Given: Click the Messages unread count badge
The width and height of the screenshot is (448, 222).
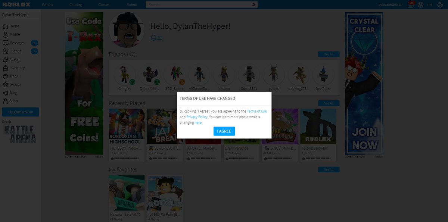Looking at the screenshot, I should coord(34,43).
